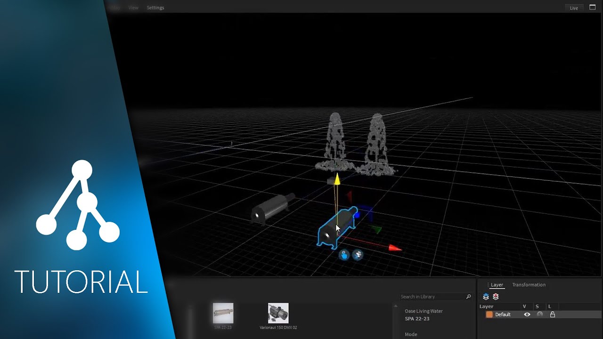Click the library search magnifier icon
603x339 pixels.
(x=468, y=297)
